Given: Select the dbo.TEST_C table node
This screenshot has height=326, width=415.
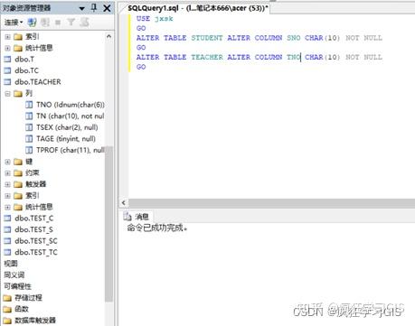Looking at the screenshot, I should [x=34, y=219].
